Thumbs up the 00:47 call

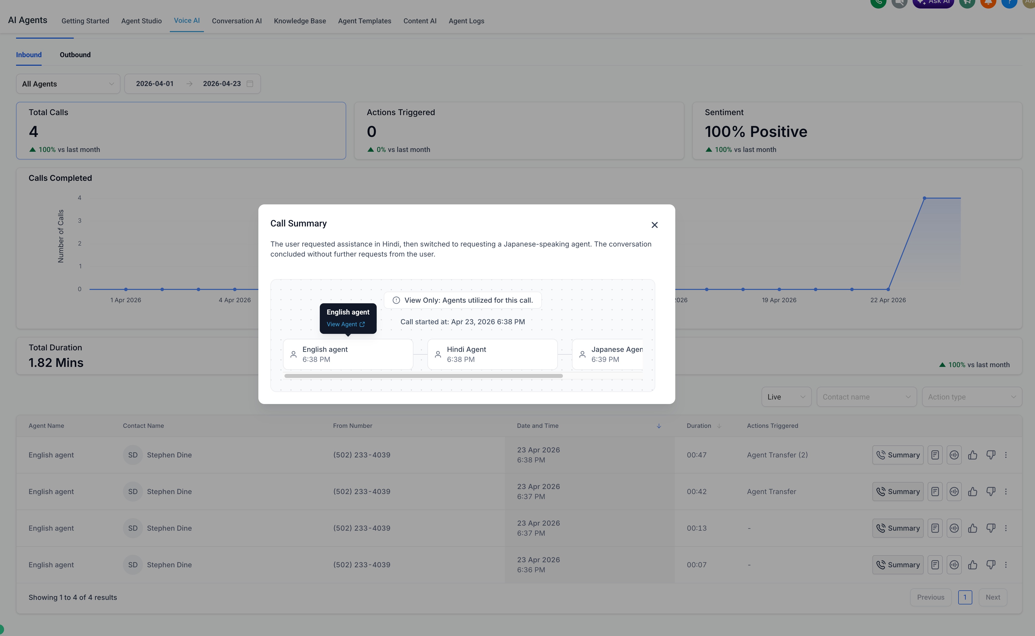(x=972, y=455)
